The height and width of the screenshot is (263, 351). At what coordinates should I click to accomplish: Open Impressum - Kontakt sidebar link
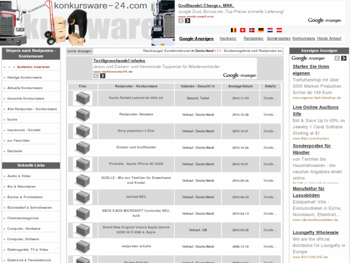[24, 130]
